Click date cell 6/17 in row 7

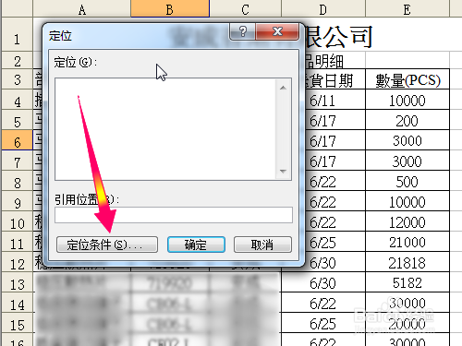point(335,161)
